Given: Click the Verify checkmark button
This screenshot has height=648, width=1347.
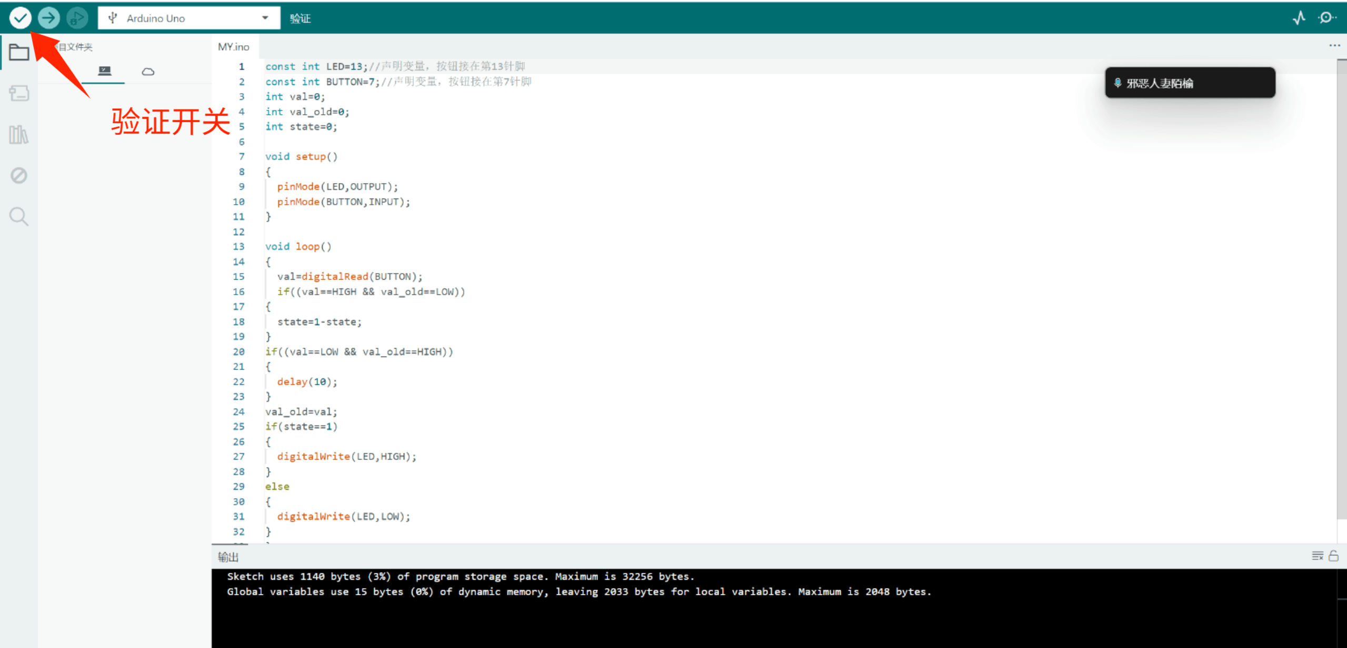Looking at the screenshot, I should click(20, 18).
